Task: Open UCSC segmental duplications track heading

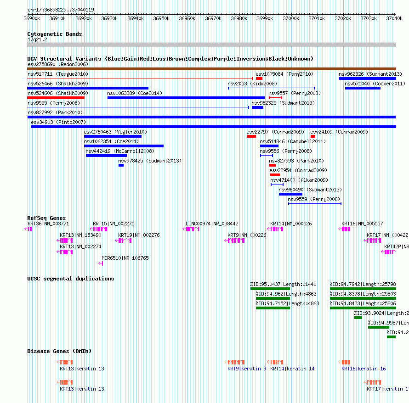Action: tap(71, 279)
